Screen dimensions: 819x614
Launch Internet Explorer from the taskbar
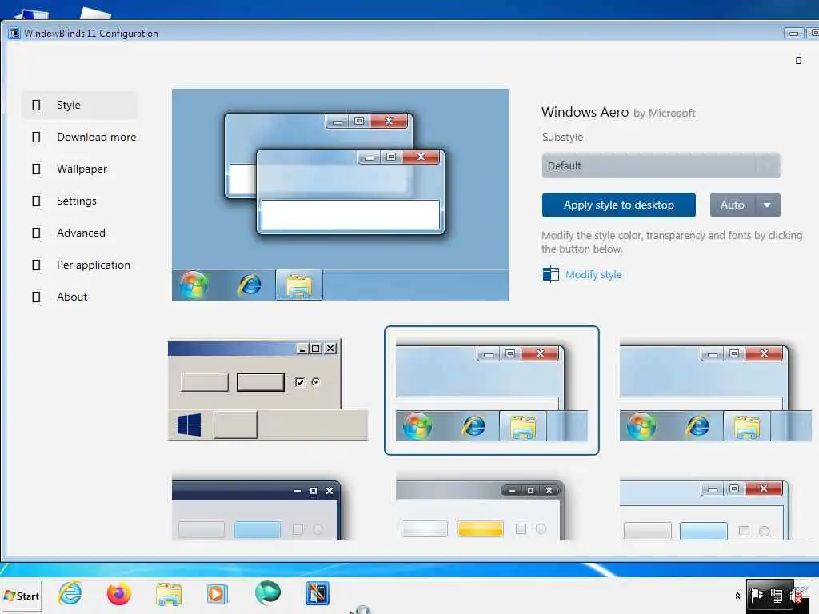(70, 594)
